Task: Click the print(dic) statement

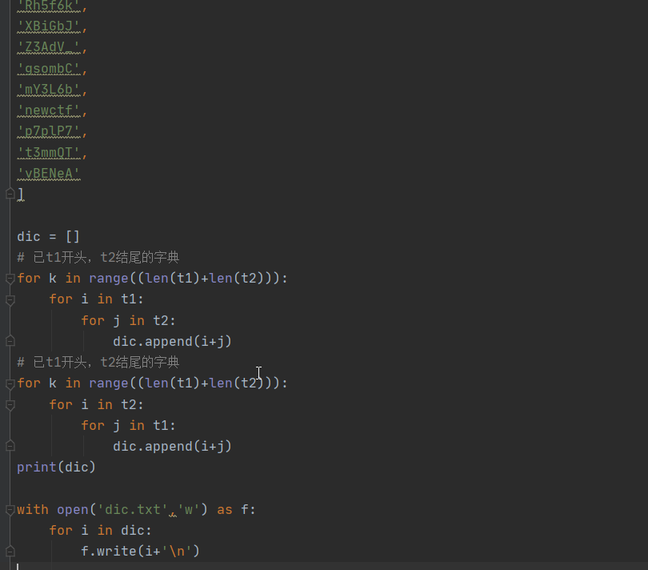Action: point(56,467)
